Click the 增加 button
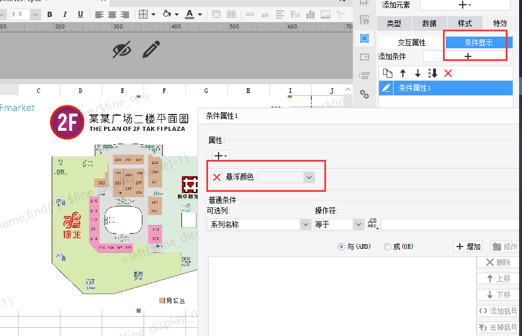The height and width of the screenshot is (336, 522). click(468, 247)
